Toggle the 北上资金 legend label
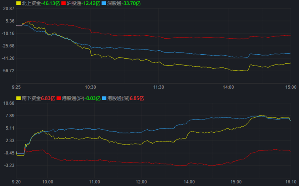 [x=31, y=3]
